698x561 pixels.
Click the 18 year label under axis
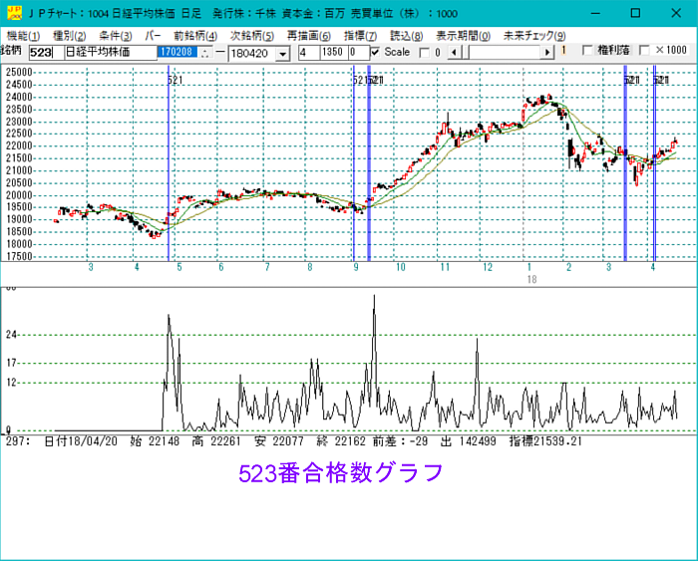coord(531,279)
